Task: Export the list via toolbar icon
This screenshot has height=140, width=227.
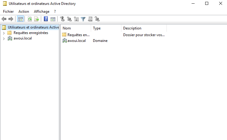Action: point(37,19)
